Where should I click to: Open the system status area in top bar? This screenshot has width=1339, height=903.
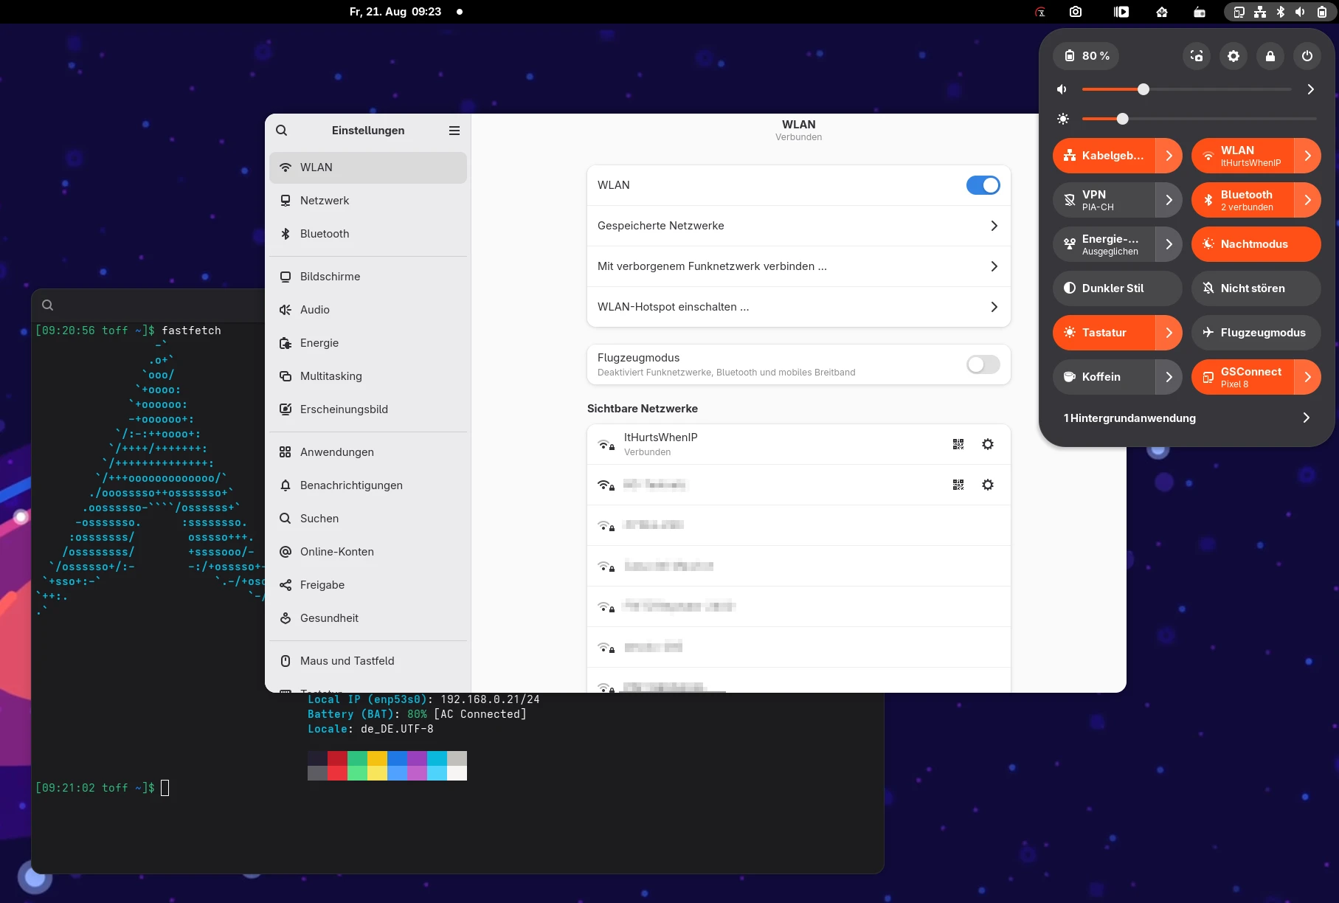coord(1280,12)
